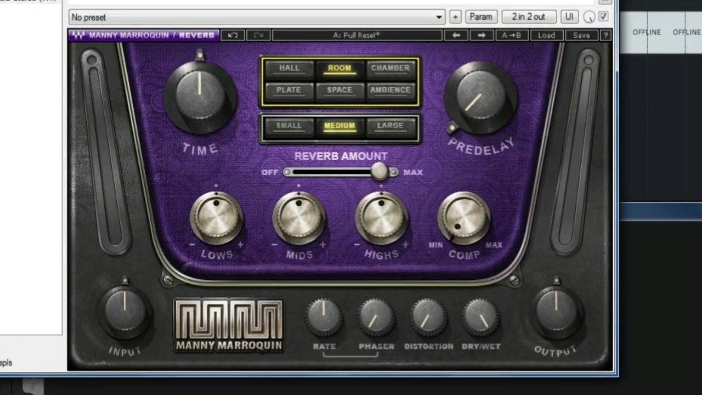Click the Reverb Amount slider handle

[x=379, y=172]
